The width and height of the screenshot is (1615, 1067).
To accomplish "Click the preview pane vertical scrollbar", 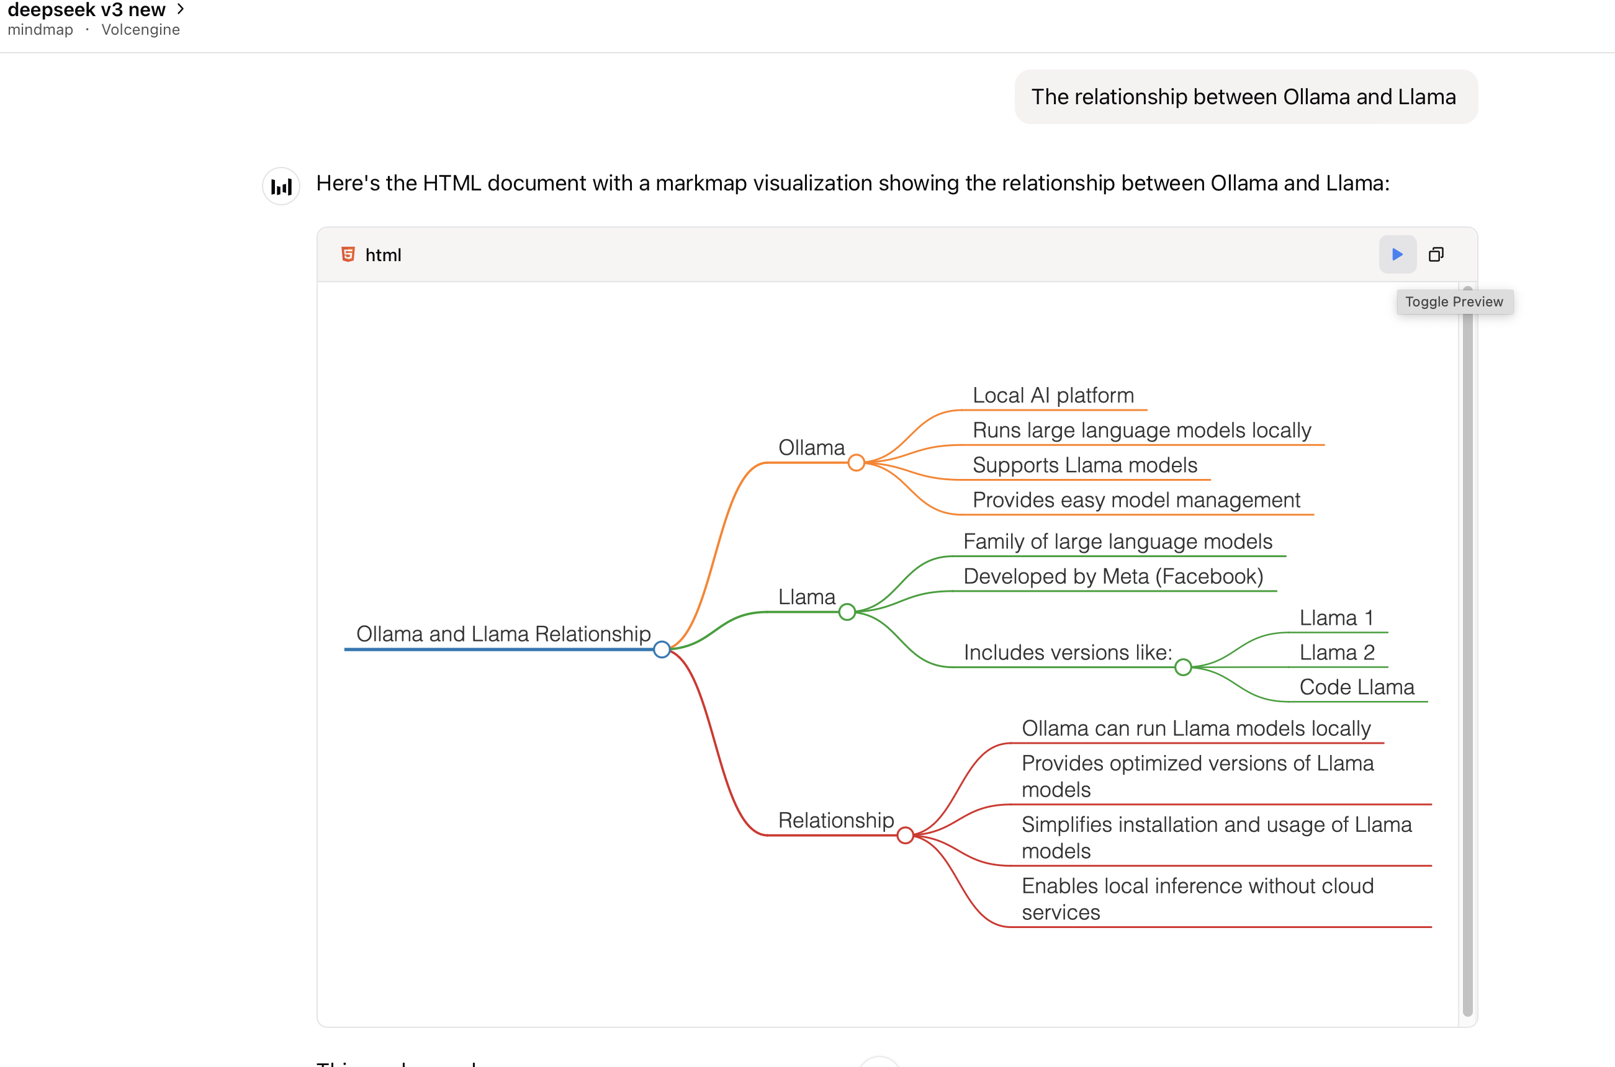I will [x=1467, y=653].
